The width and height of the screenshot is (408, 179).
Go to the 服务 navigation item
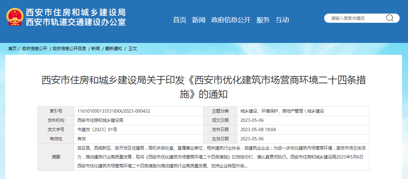[263, 20]
